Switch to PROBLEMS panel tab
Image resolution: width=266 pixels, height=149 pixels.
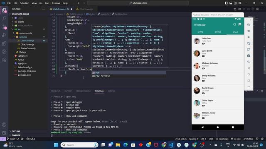56,91
